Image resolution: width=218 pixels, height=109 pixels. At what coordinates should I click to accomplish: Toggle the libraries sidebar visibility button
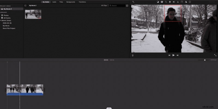click(25, 5)
